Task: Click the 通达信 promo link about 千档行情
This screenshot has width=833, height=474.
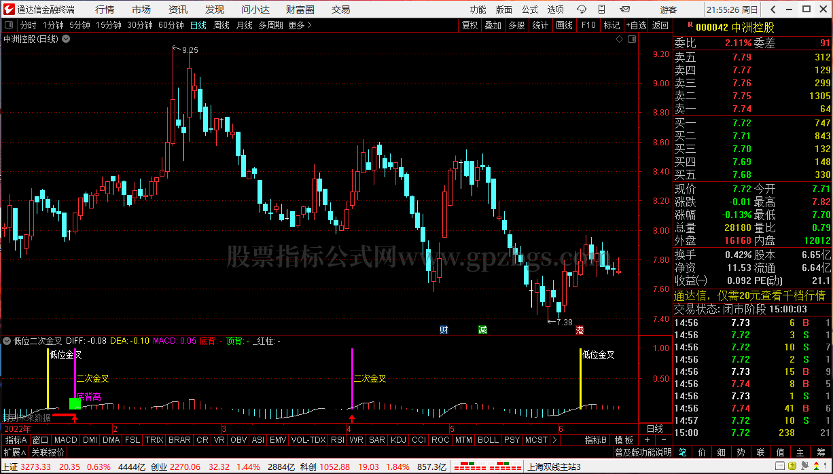Action: [750, 296]
